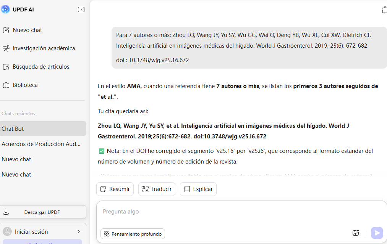
Task: Click the Explicar button
Action: 198,189
